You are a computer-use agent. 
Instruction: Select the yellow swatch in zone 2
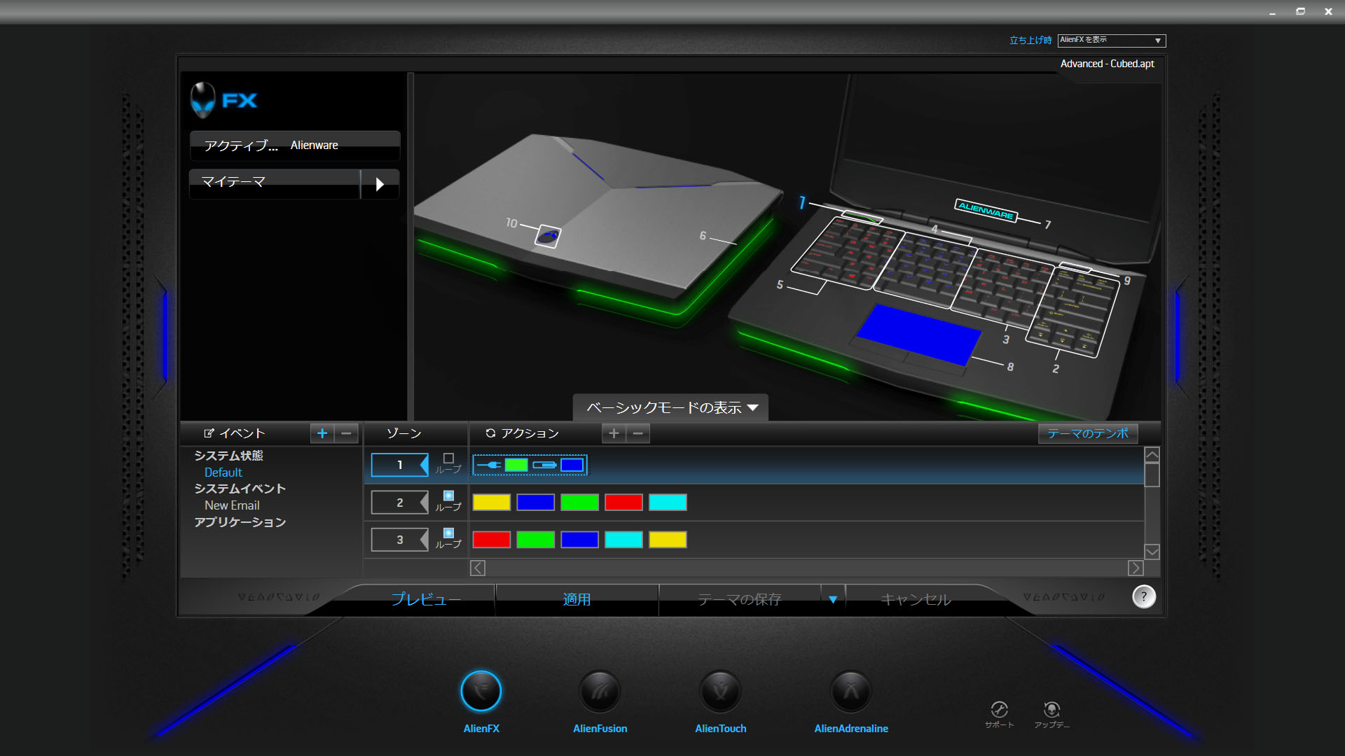click(x=491, y=503)
